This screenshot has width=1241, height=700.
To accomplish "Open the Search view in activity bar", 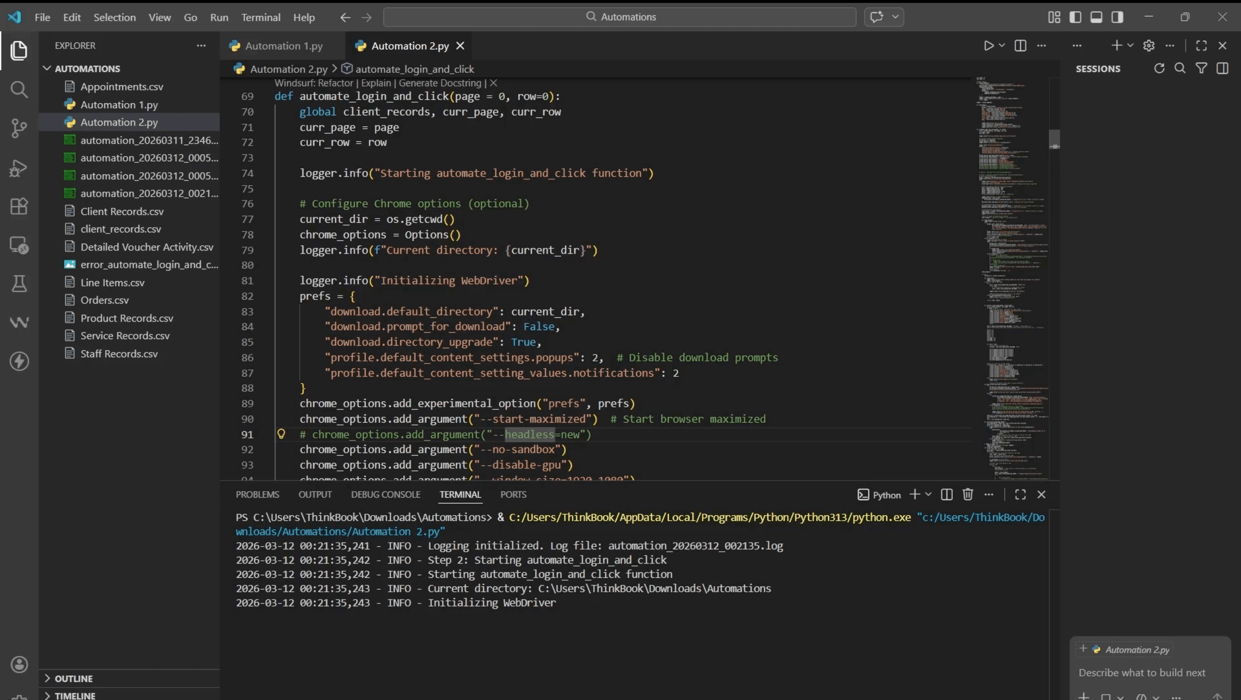I will coord(19,90).
